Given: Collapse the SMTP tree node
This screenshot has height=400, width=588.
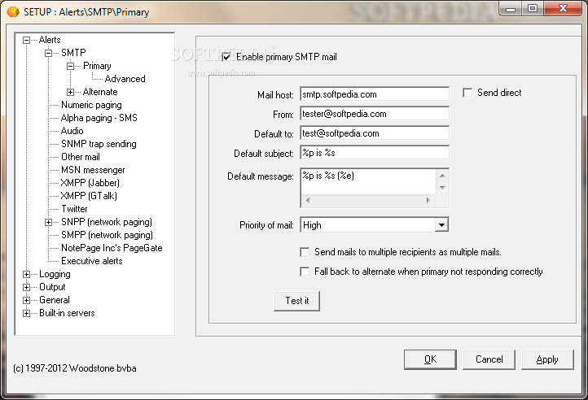Looking at the screenshot, I should [48, 53].
